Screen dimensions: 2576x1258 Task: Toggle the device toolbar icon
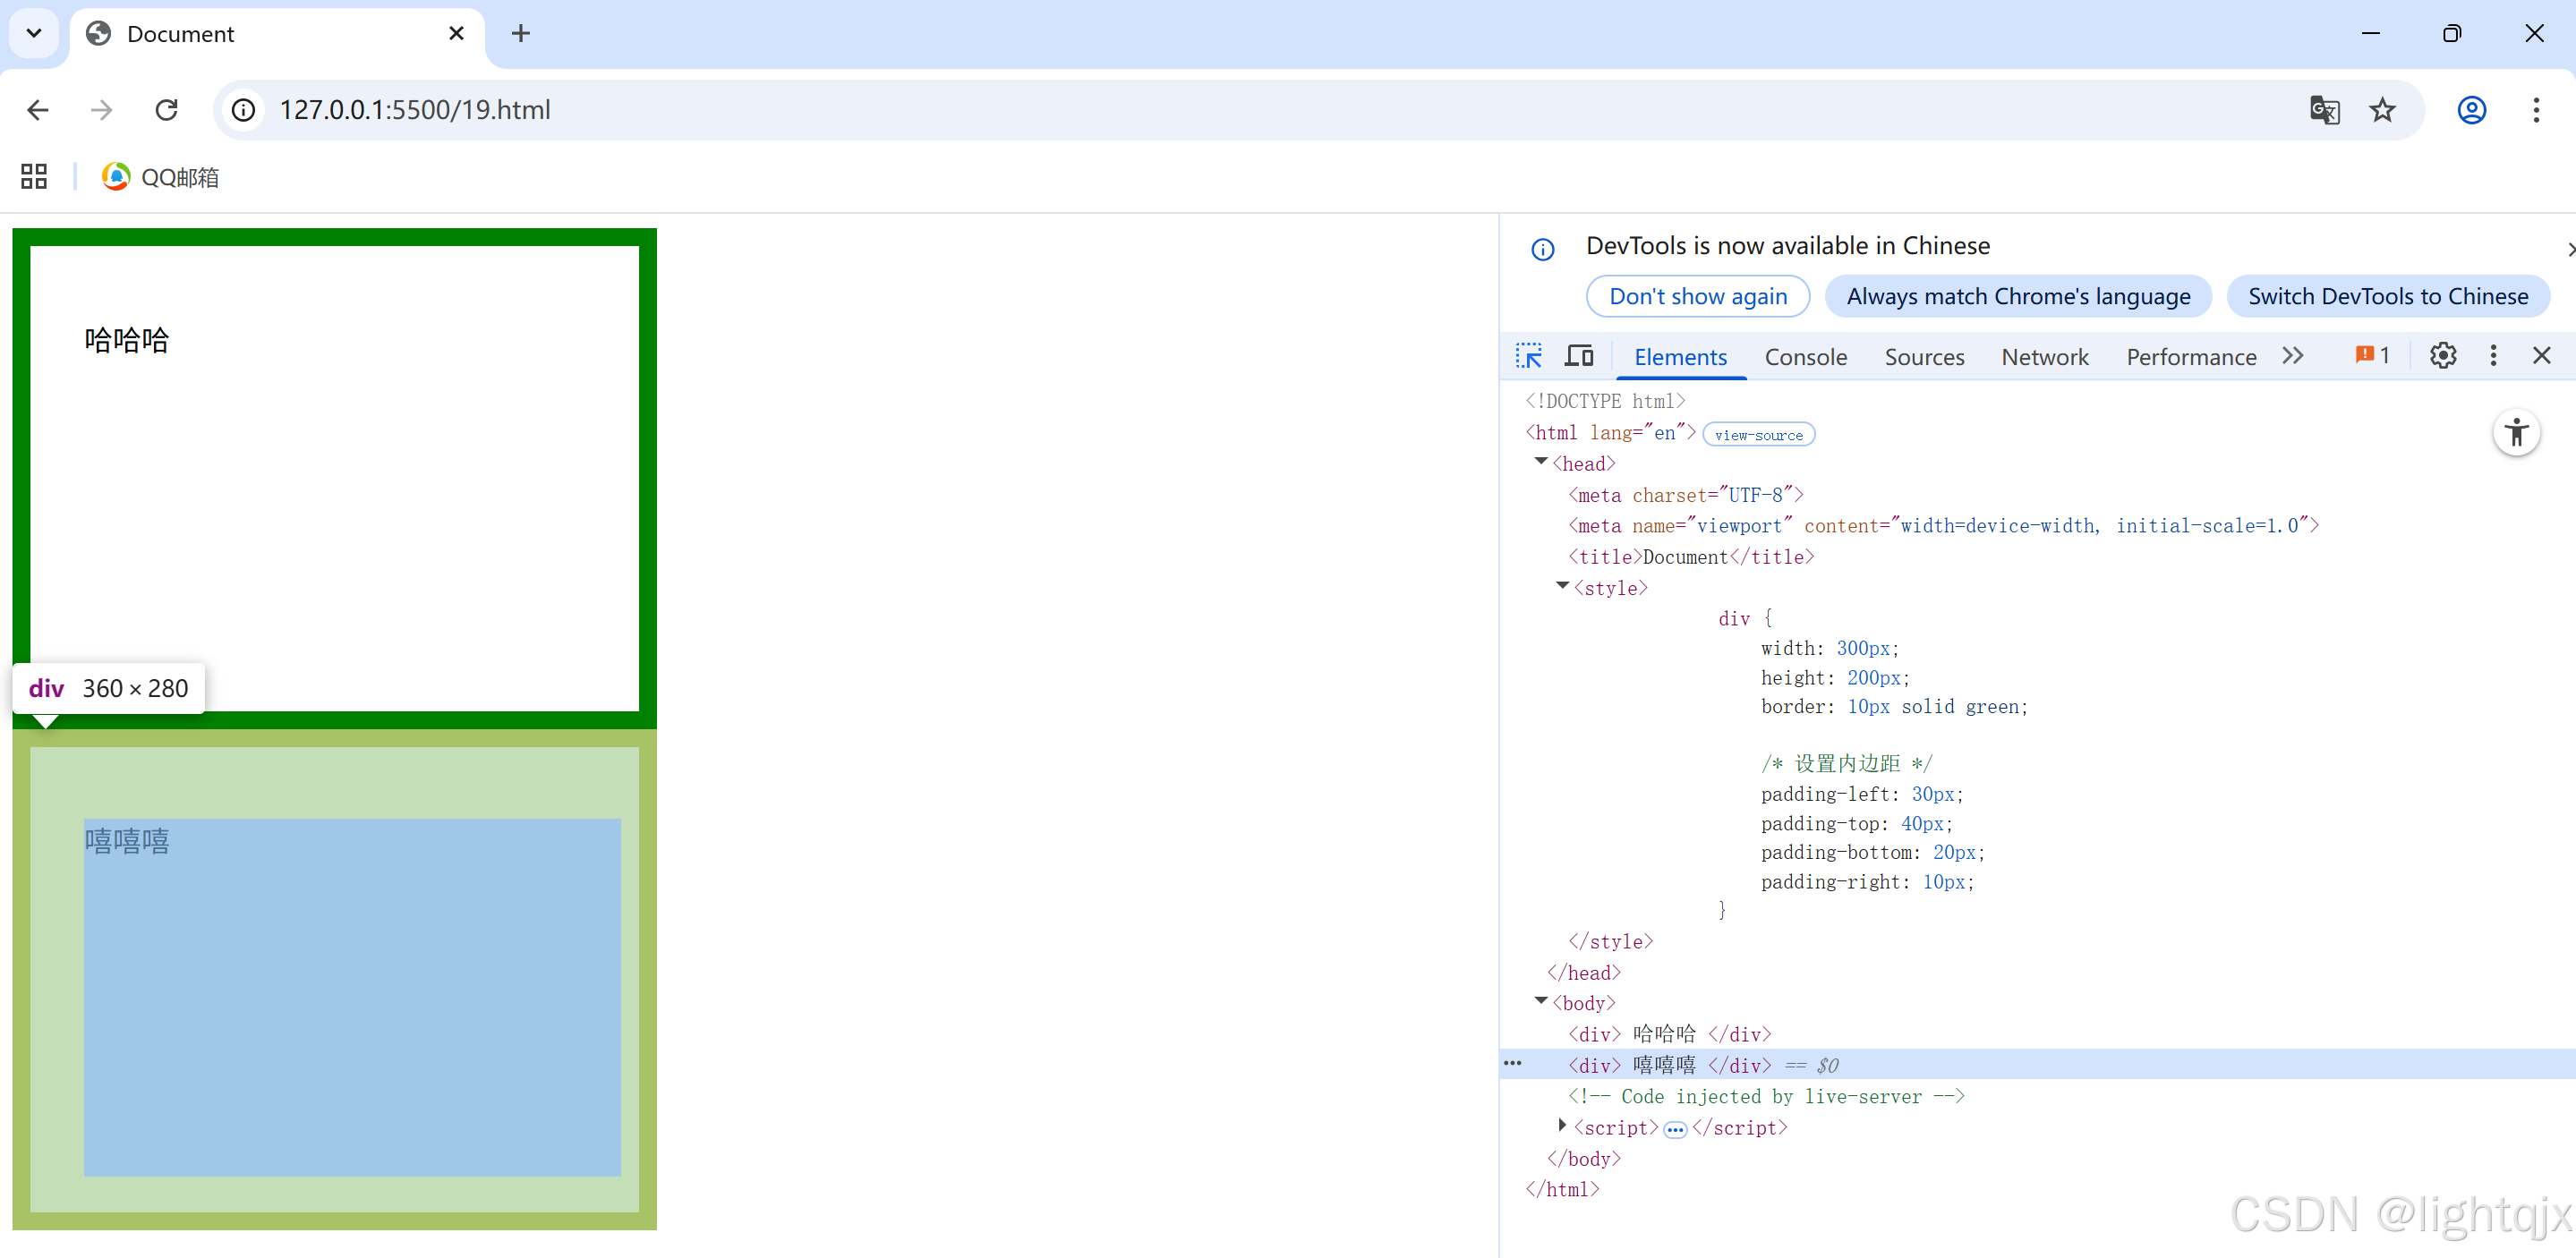pos(1579,356)
